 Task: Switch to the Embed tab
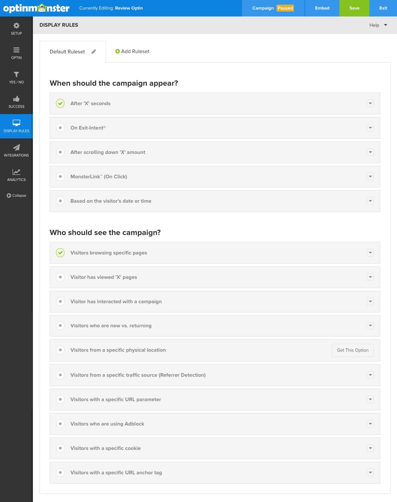pyautogui.click(x=322, y=8)
